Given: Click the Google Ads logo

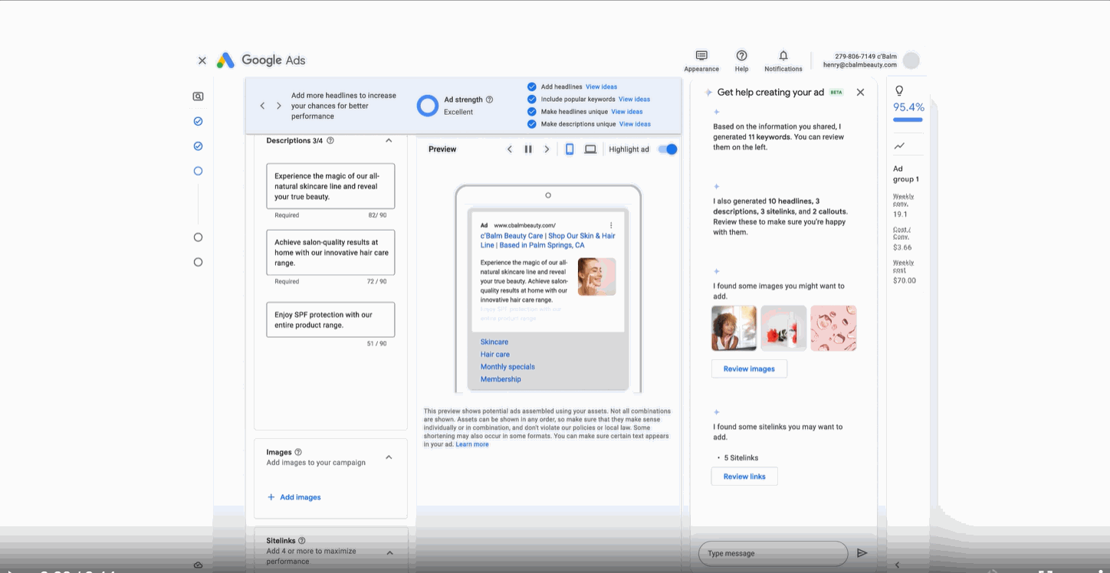Looking at the screenshot, I should [x=261, y=61].
